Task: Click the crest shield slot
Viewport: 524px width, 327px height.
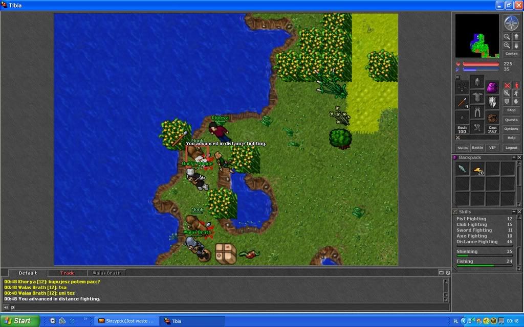Action: point(492,103)
